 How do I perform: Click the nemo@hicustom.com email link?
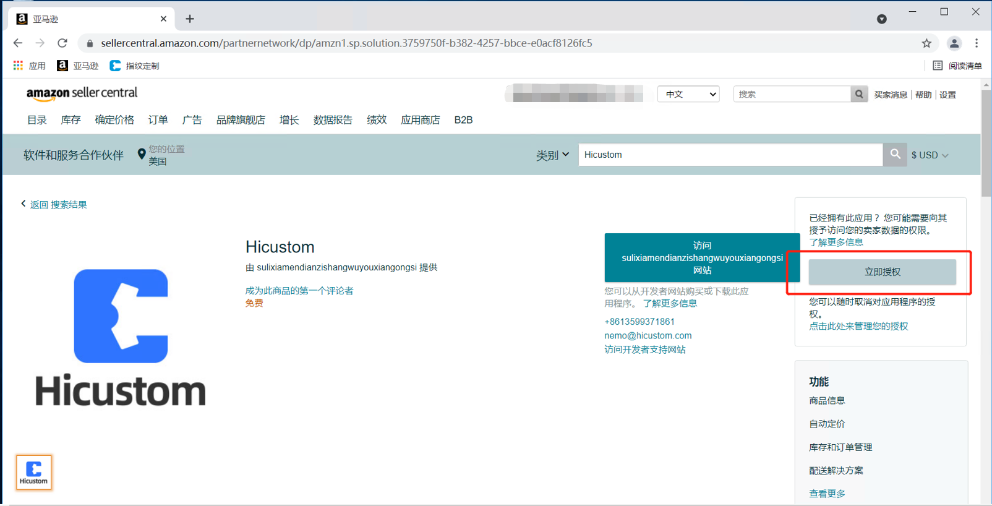coord(648,336)
